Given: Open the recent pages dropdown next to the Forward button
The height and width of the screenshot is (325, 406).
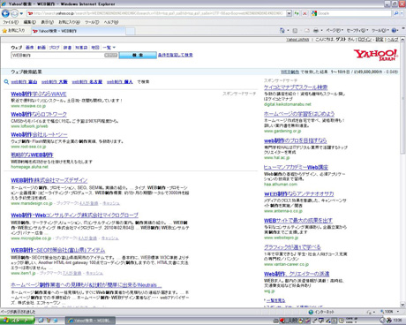Looking at the screenshot, I should [x=21, y=13].
